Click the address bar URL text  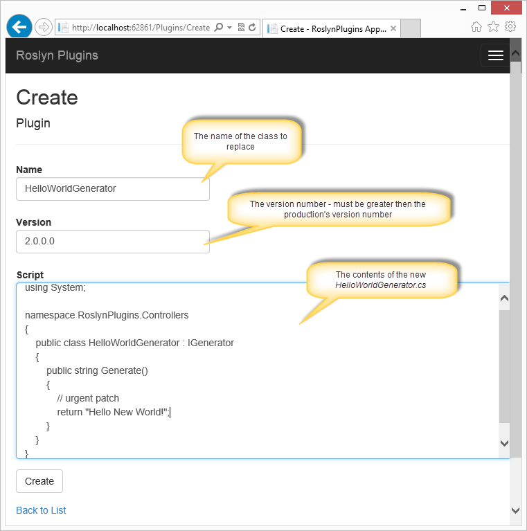coord(141,28)
